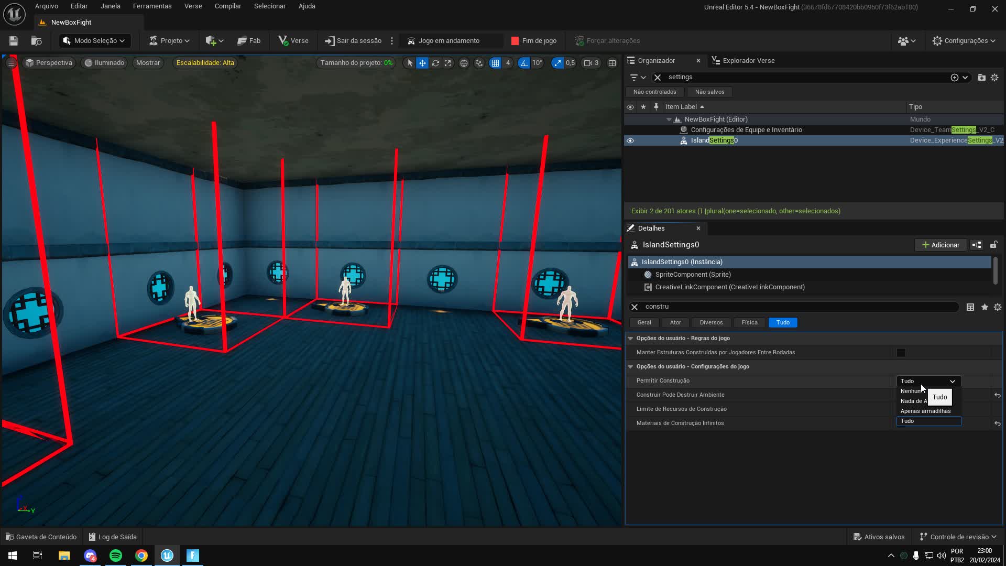The image size is (1006, 566).
Task: Open Organizador gear settings icon
Action: click(x=994, y=78)
